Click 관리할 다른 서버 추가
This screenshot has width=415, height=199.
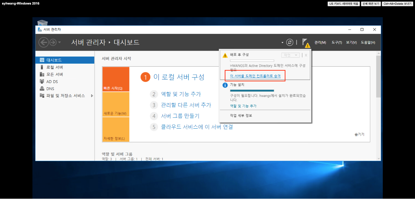(x=186, y=105)
